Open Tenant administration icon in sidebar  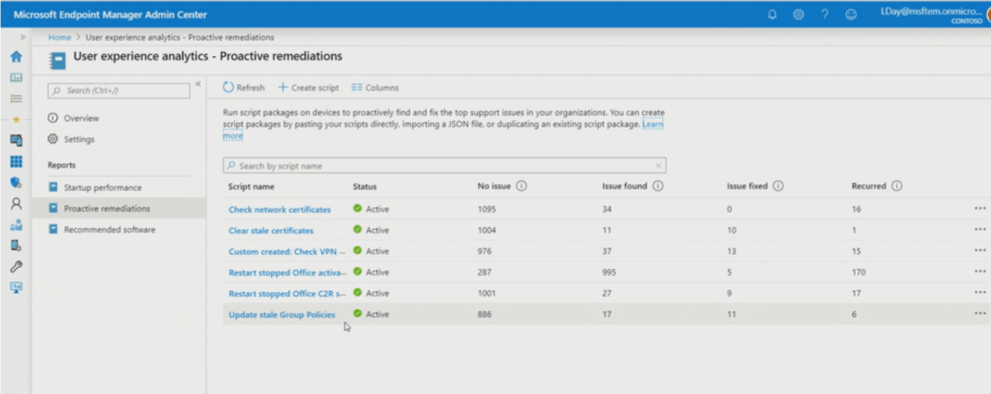tap(16, 245)
